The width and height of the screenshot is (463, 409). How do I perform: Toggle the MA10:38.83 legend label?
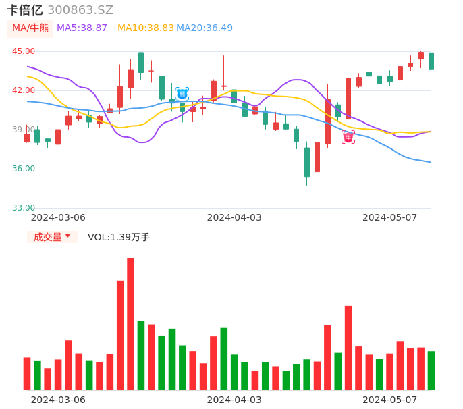(146, 28)
